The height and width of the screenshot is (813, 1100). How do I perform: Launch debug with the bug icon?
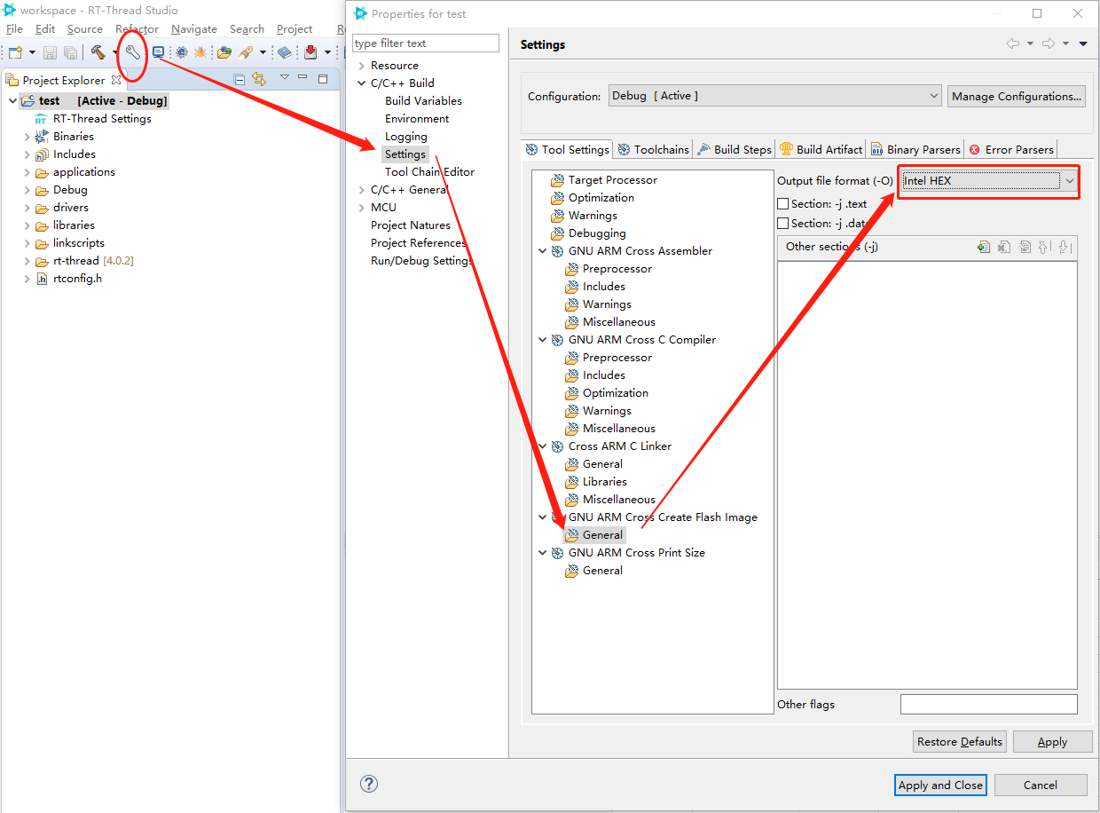(200, 53)
